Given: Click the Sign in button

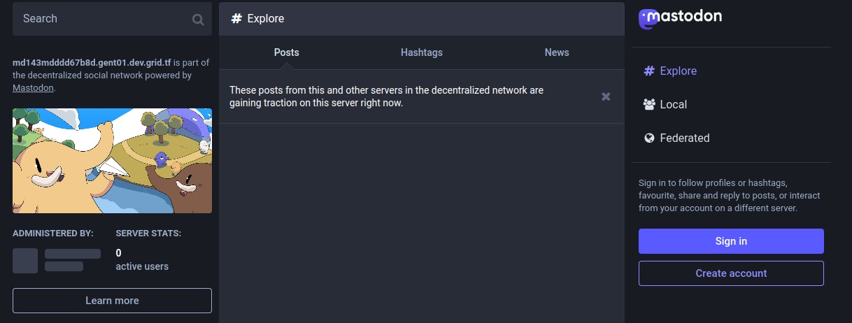Looking at the screenshot, I should tap(731, 241).
